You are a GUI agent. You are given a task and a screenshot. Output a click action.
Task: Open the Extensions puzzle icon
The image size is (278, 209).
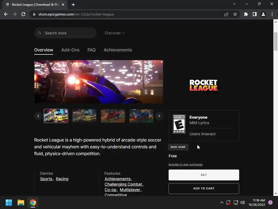(246, 14)
